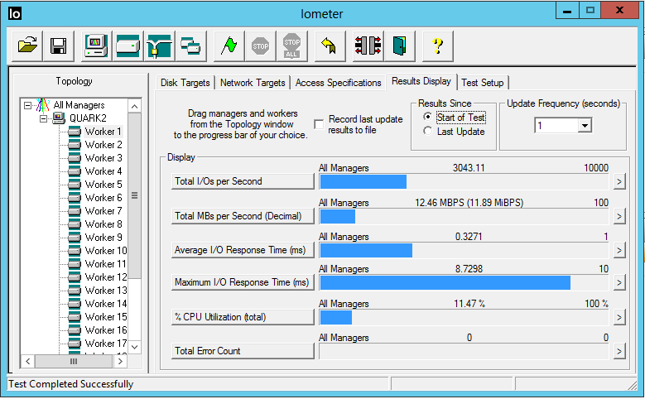Viewport: 645px width, 399px height.
Task: Switch to the Network Targets tab
Action: (x=253, y=83)
